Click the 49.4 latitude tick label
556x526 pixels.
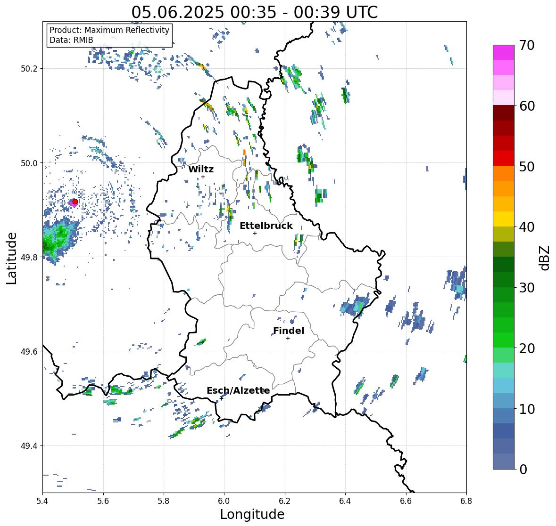(x=29, y=445)
